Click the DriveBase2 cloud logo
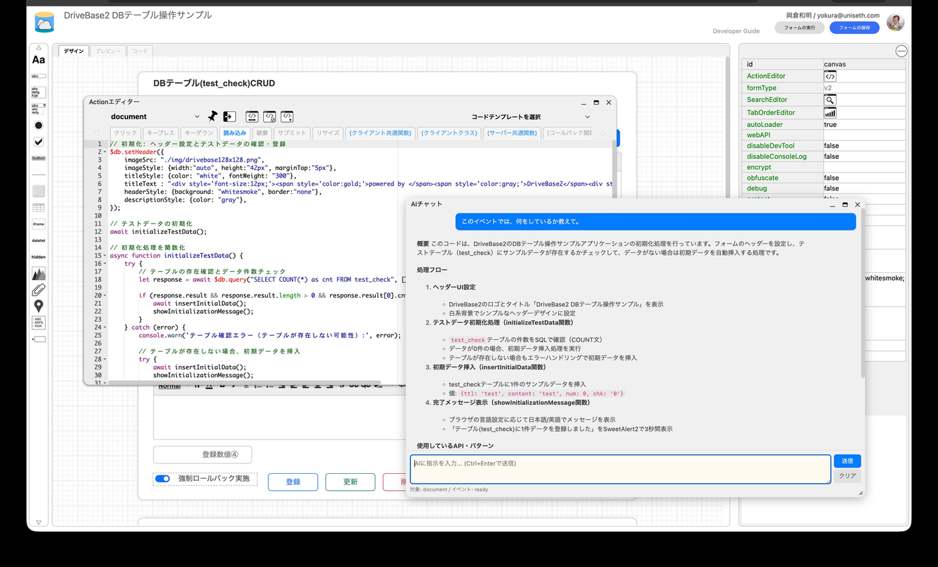 [44, 22]
